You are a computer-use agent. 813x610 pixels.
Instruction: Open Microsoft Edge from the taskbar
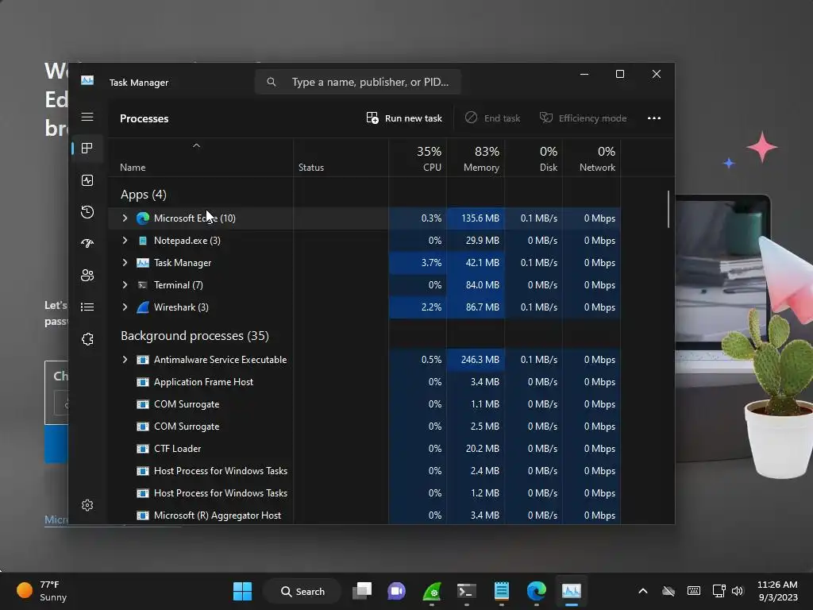click(536, 591)
